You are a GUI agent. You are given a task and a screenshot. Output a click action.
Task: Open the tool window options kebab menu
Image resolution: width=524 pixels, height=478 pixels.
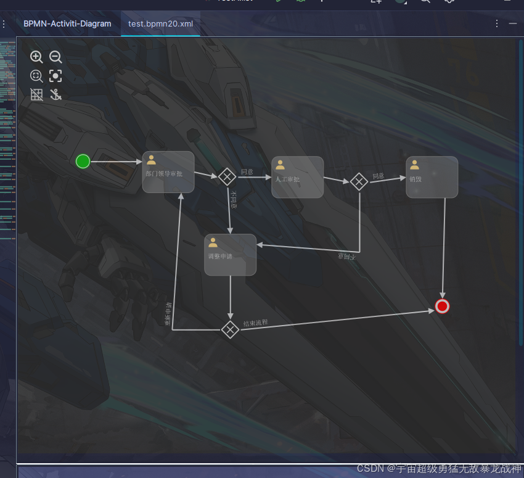(x=497, y=23)
